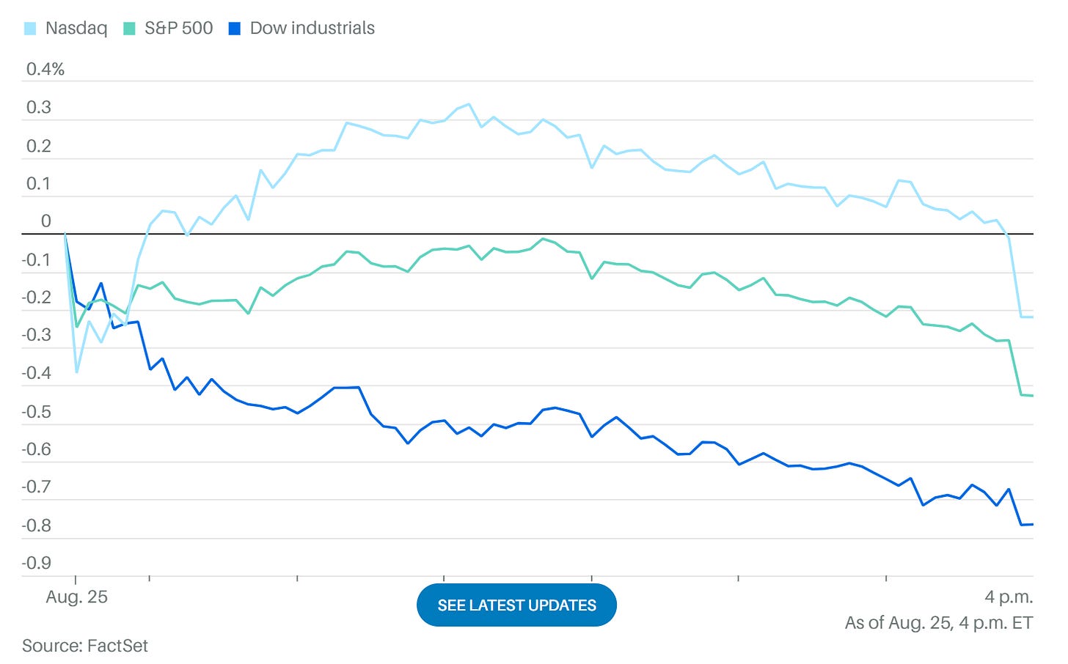
Task: Click the -0.7 y-axis label
Action: (x=37, y=487)
